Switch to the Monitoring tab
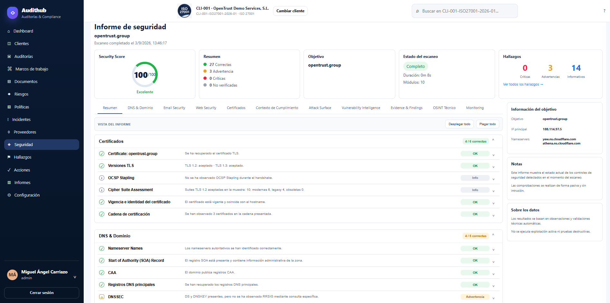Screen dimensions: 610x303 pyautogui.click(x=475, y=108)
